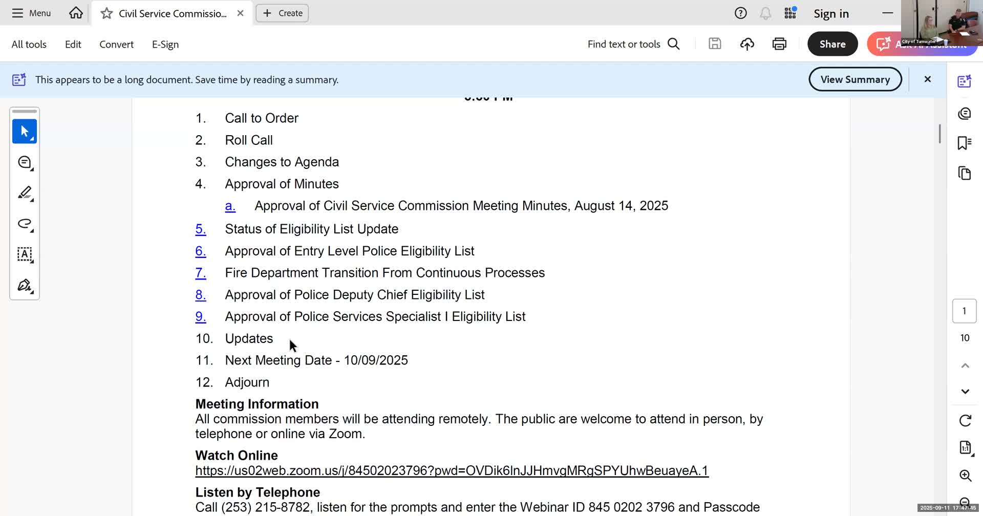Select the Add comment tool
The height and width of the screenshot is (516, 983).
pyautogui.click(x=25, y=163)
